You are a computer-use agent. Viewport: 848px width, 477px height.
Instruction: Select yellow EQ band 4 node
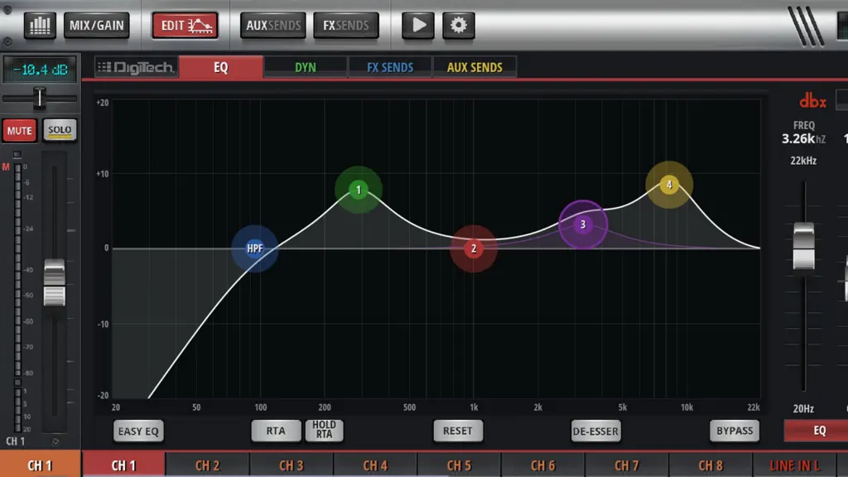669,185
